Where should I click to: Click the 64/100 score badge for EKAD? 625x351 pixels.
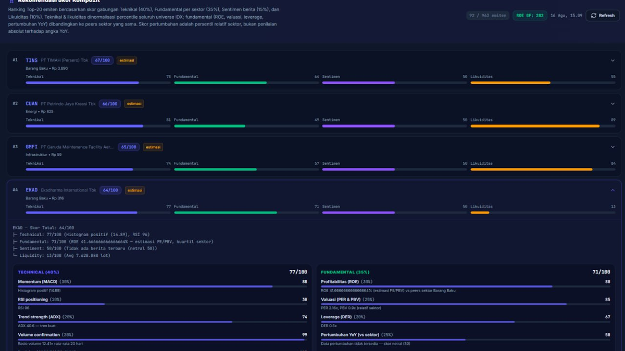point(110,190)
